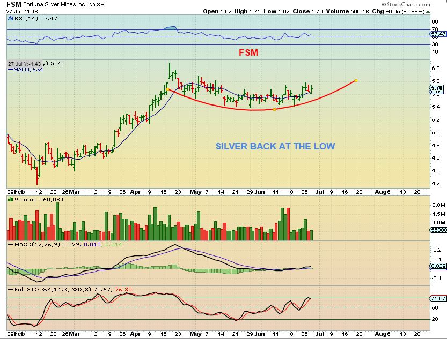Click the 5.70 last price tag on axis

[437, 88]
